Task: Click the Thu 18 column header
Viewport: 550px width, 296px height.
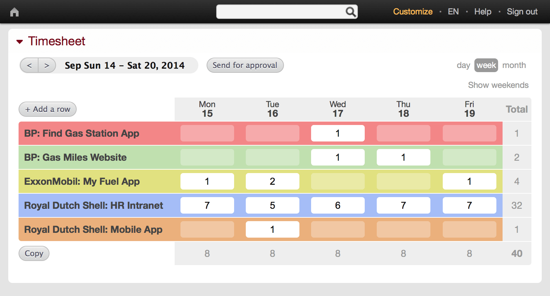Action: click(x=404, y=109)
